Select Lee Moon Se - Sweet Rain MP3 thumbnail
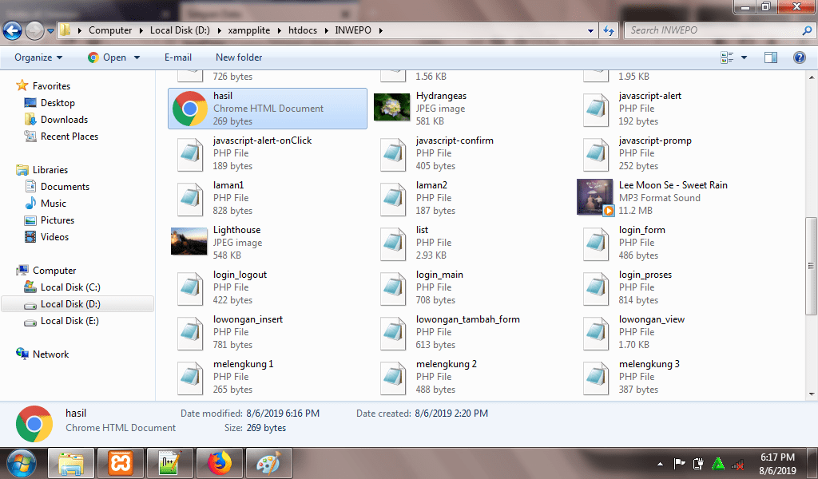The image size is (818, 479). click(x=595, y=197)
